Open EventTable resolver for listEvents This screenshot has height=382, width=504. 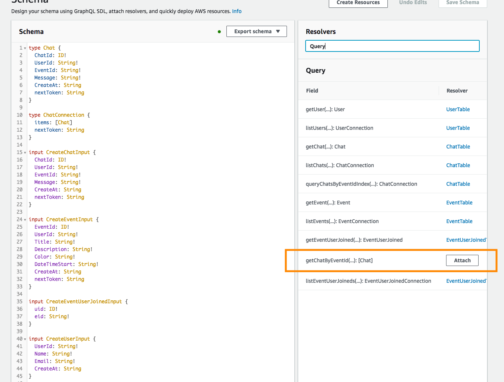point(459,221)
